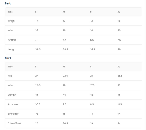Select the Pant table heading

pos(8,4)
